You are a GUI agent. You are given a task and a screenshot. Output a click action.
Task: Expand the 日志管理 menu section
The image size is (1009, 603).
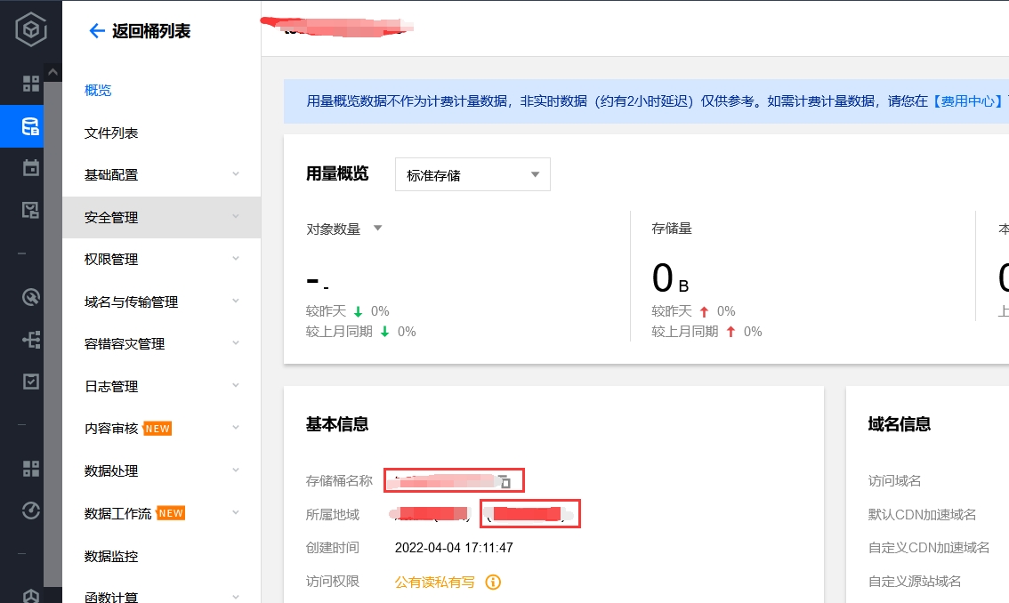(162, 386)
